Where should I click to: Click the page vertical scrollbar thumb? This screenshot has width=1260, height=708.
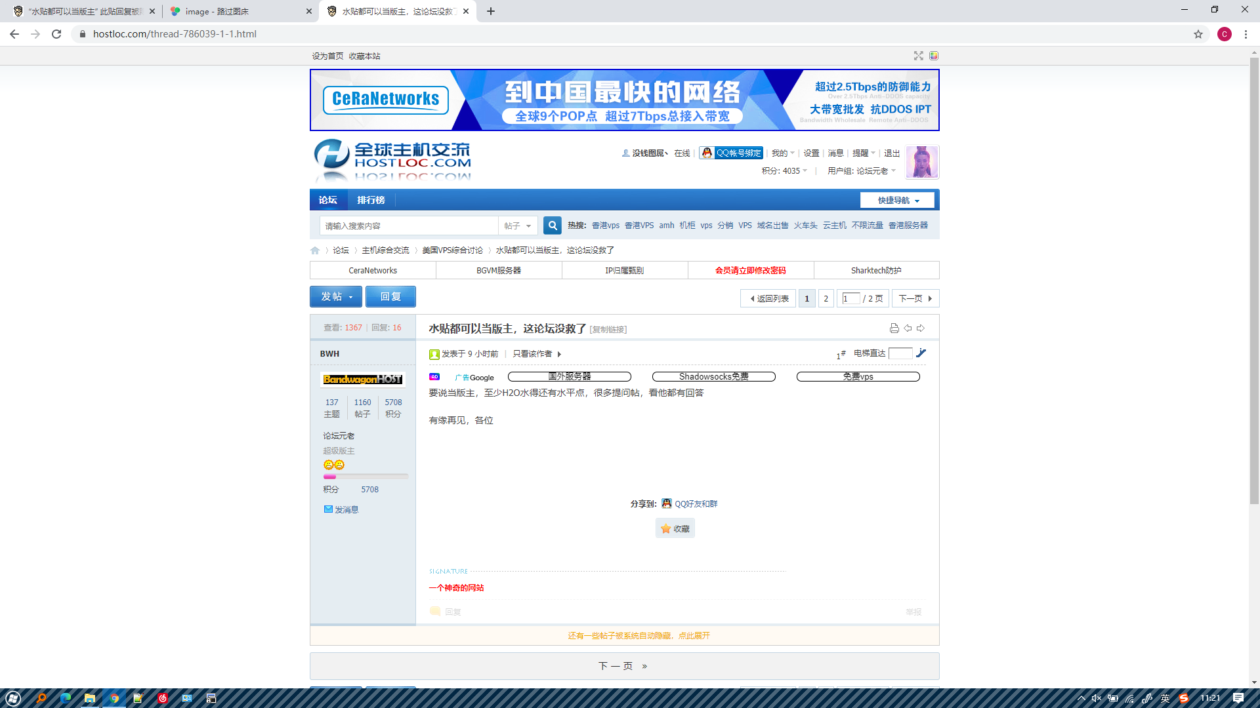pos(1254,282)
